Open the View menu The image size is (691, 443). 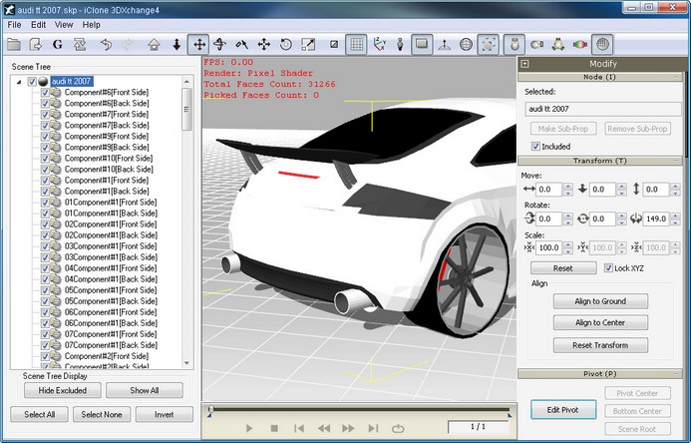point(64,24)
